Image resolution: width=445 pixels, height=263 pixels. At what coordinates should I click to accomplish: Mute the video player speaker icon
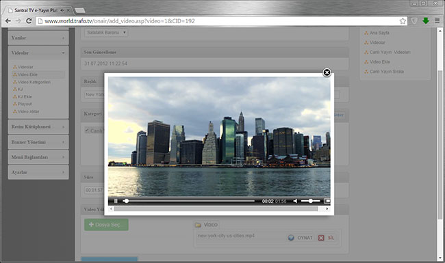295,201
